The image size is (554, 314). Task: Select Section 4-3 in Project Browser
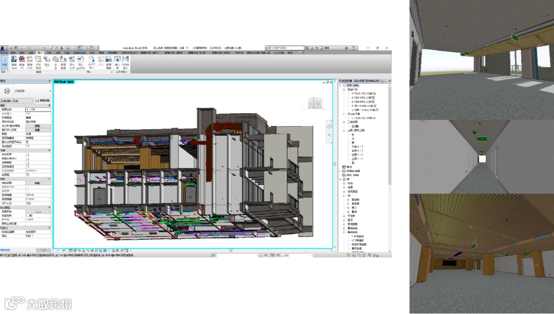click(357, 155)
